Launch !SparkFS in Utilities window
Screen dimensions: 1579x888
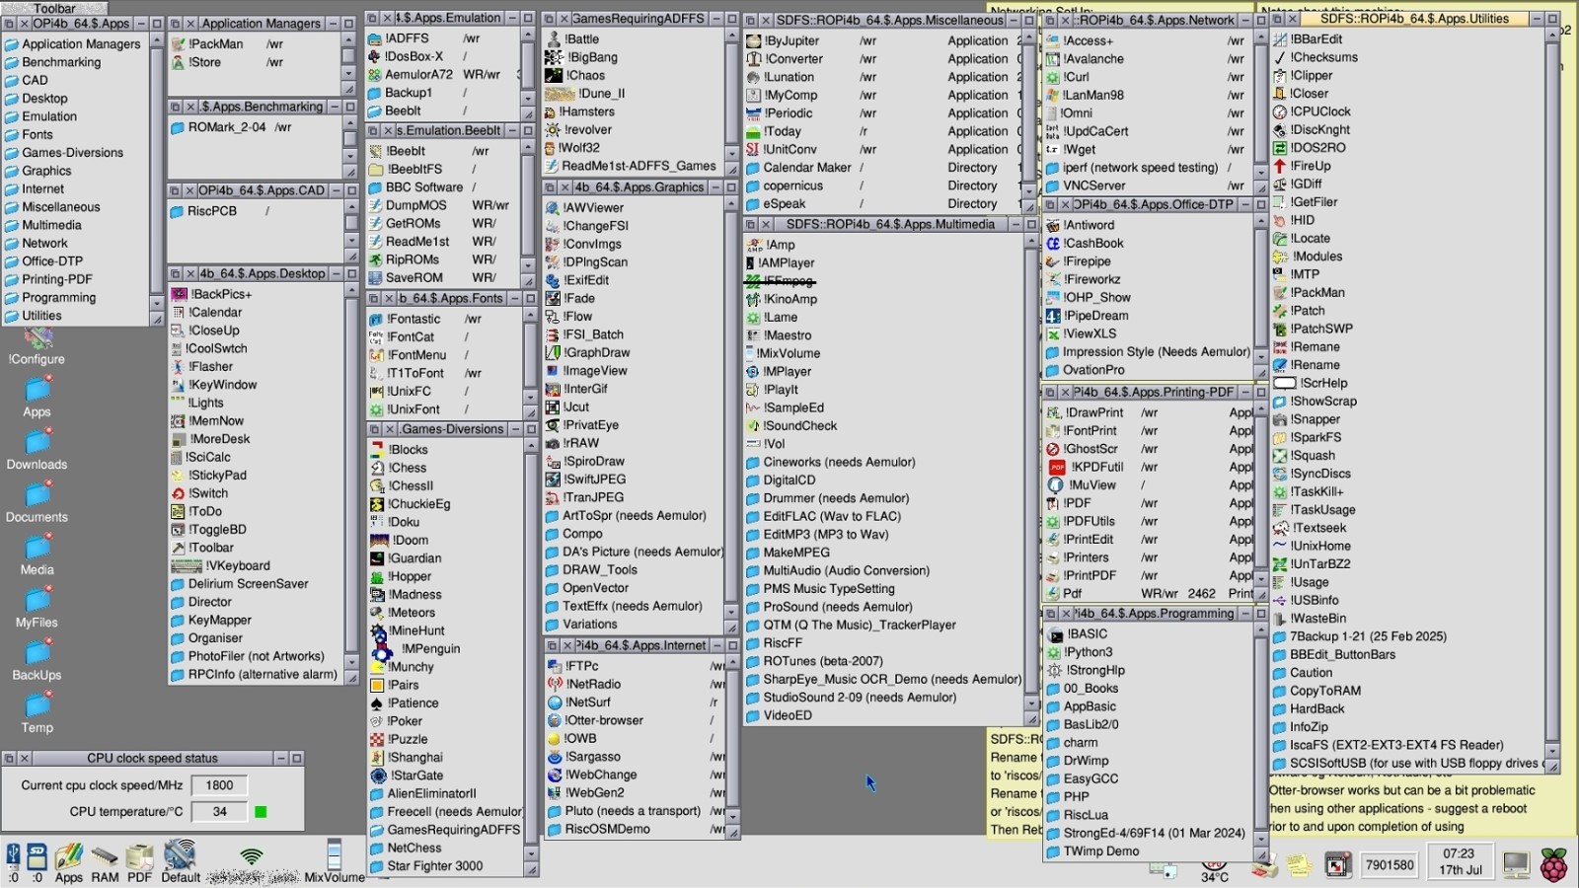pyautogui.click(x=1307, y=437)
